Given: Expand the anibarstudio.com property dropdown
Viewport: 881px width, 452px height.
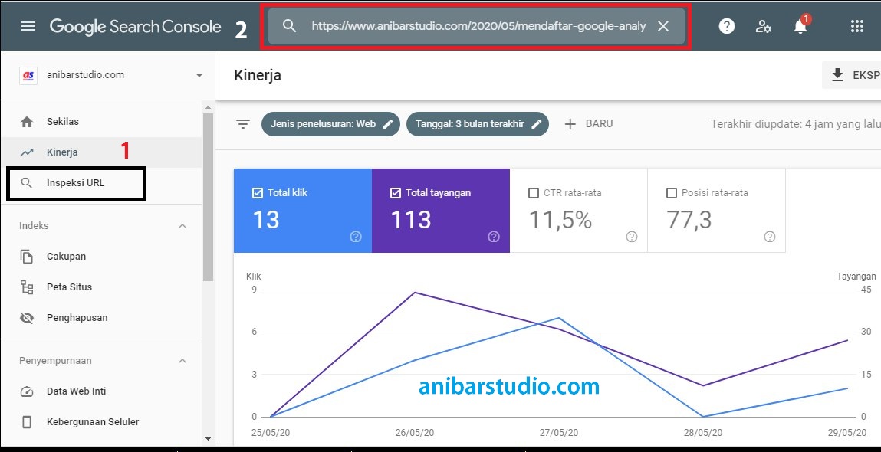Looking at the screenshot, I should pyautogui.click(x=199, y=75).
